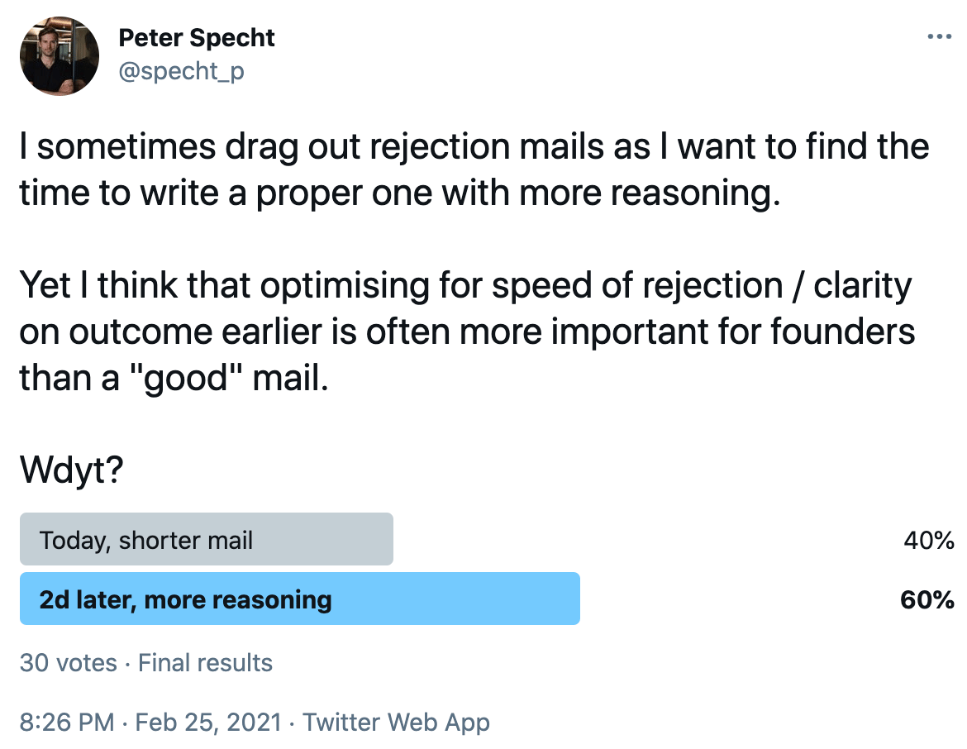The image size is (967, 749).
Task: Open the 8:26 PM timestamp link
Action: pos(67,722)
